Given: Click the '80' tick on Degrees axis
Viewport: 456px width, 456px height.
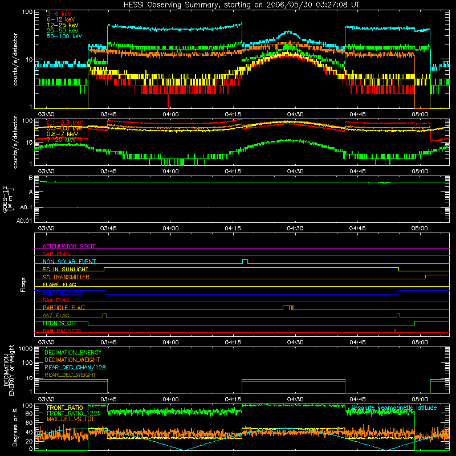Looking at the screenshot, I should [x=29, y=413].
